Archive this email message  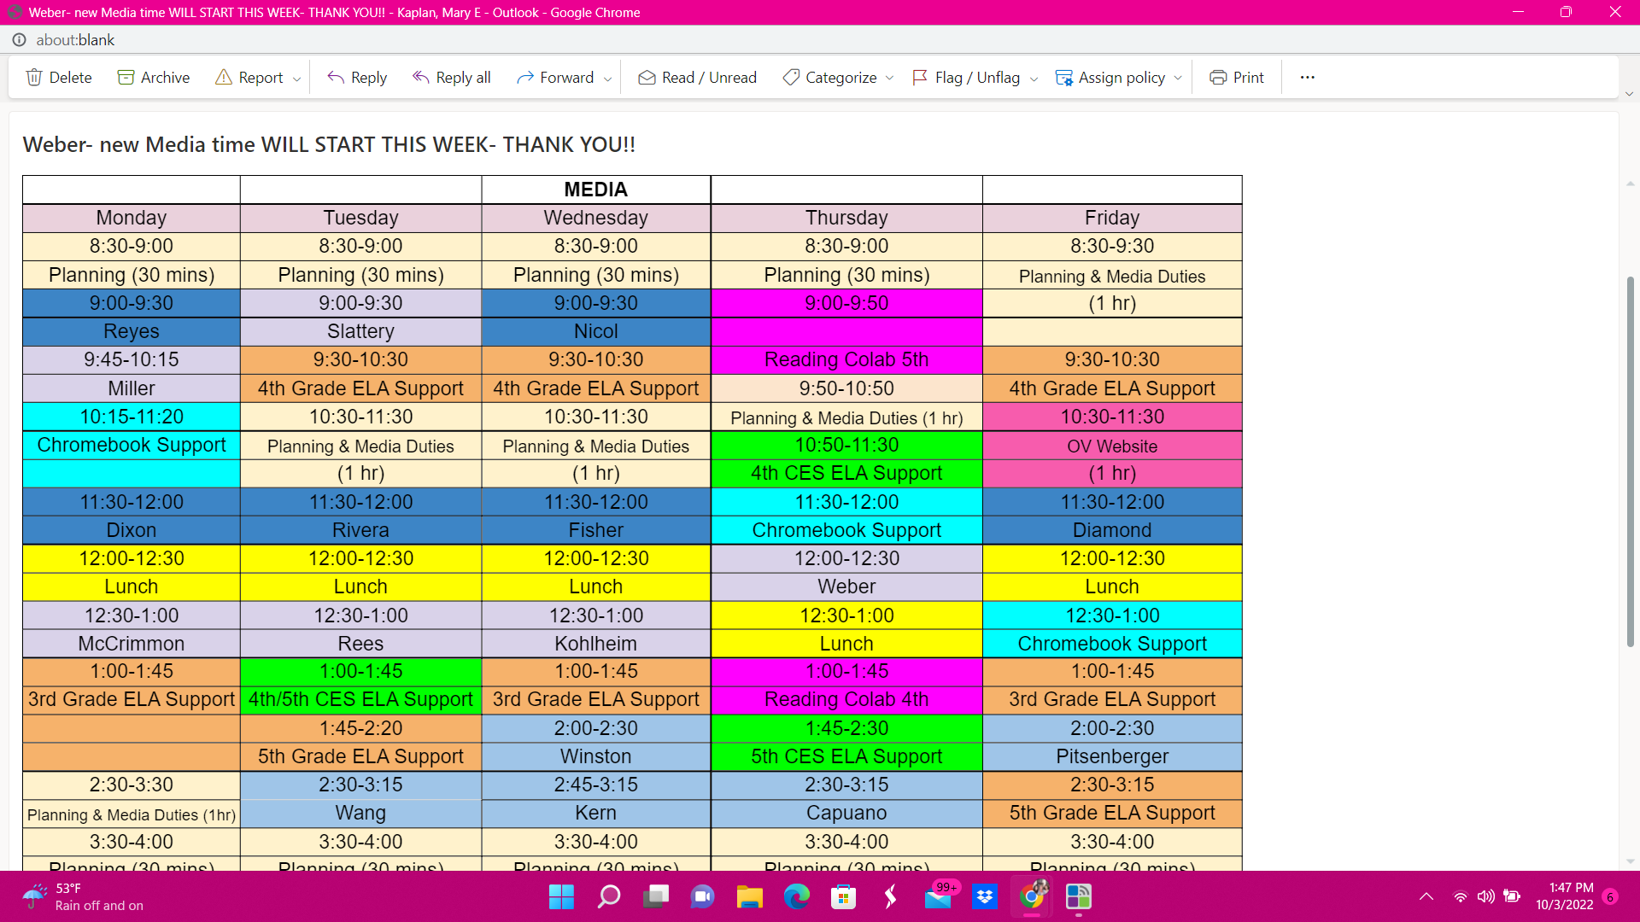(x=154, y=78)
